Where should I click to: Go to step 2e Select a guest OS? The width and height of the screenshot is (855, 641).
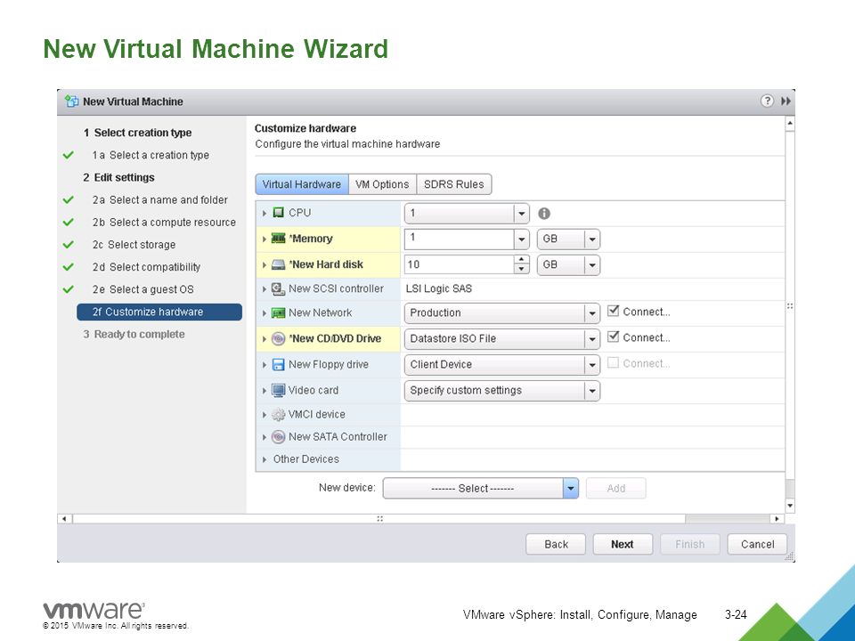pos(142,289)
